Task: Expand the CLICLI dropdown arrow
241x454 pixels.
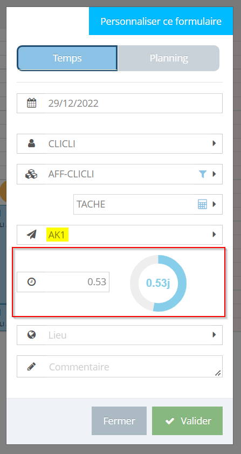Action: [215, 143]
